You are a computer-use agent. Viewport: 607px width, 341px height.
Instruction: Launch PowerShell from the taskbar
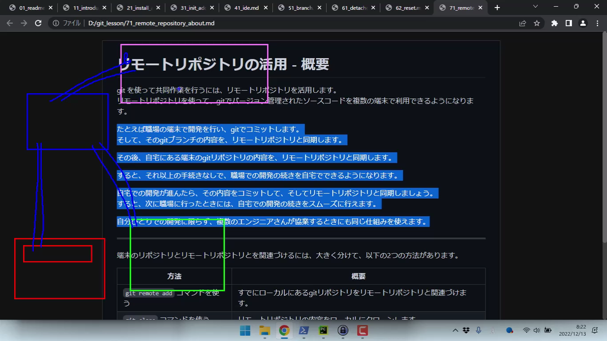[303, 330]
